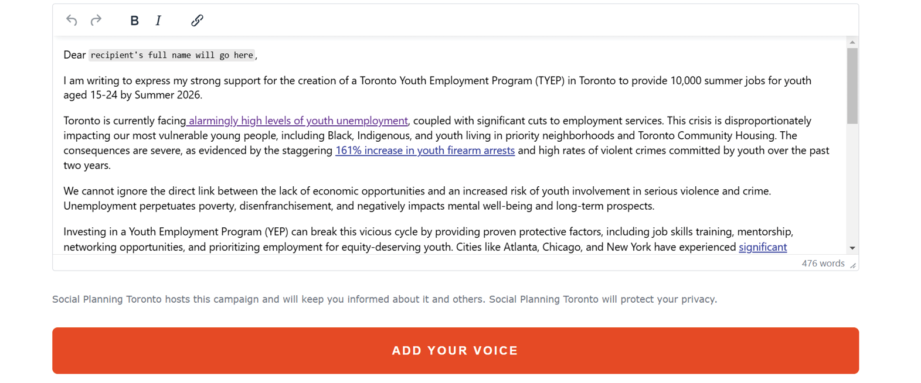Select the Bold icon in the toolbar

134,20
